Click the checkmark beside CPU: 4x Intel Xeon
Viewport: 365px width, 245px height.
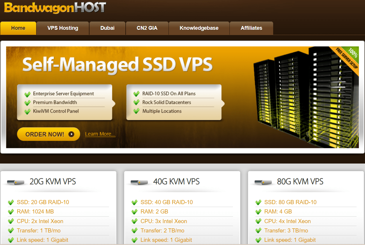click(259, 221)
